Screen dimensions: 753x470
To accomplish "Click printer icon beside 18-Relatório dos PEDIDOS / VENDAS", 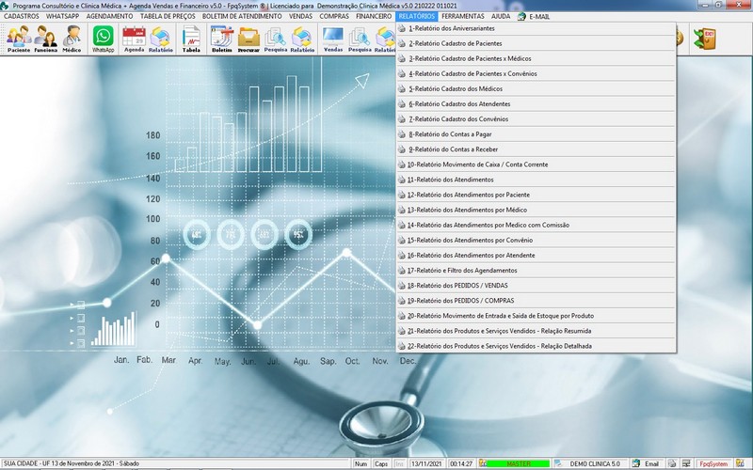I will [402, 286].
